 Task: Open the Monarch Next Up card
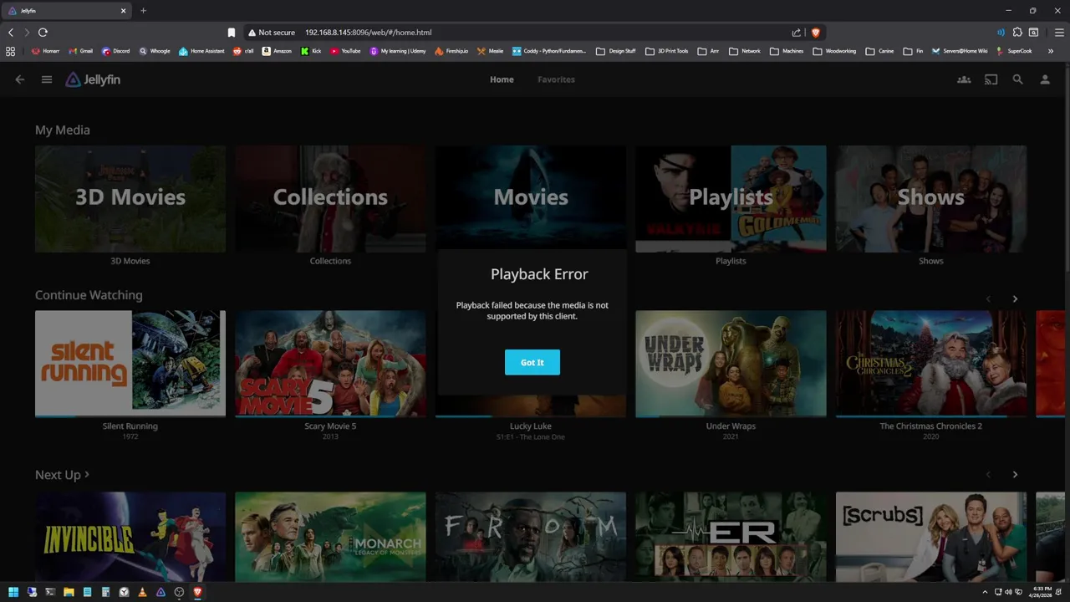tap(330, 537)
